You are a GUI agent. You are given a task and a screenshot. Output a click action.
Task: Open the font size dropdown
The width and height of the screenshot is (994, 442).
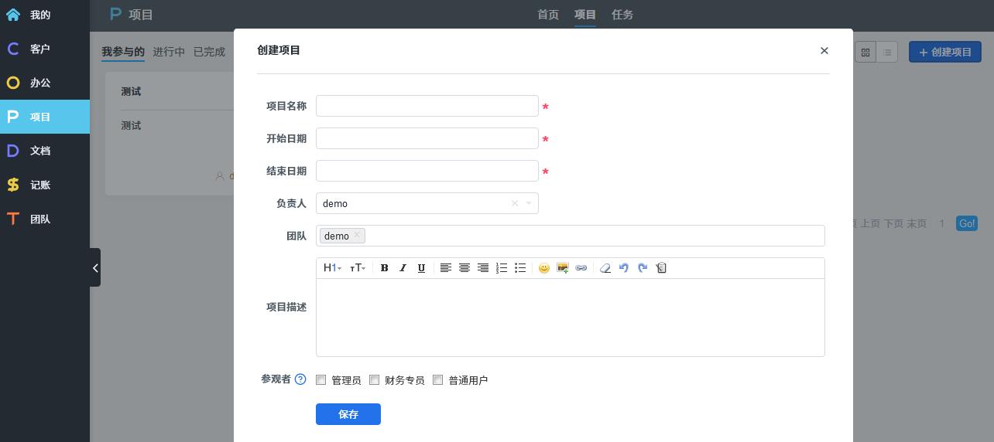tap(358, 268)
